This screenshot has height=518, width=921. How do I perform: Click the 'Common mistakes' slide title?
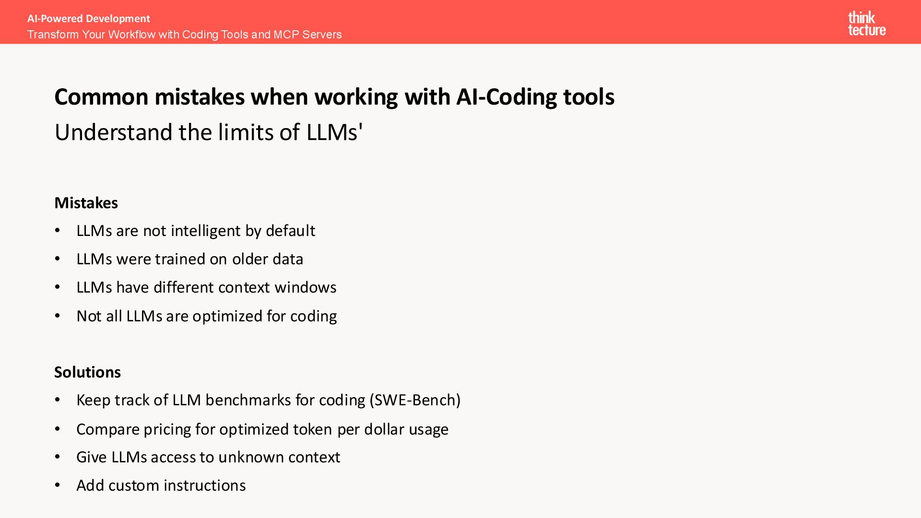[x=334, y=97]
